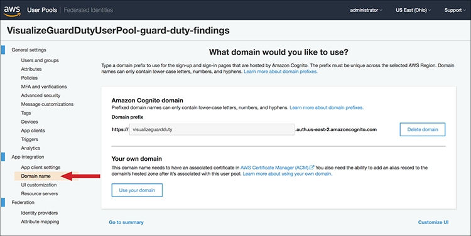Click the Amazon Cognito domain heading
This screenshot has width=471, height=236.
147,100
